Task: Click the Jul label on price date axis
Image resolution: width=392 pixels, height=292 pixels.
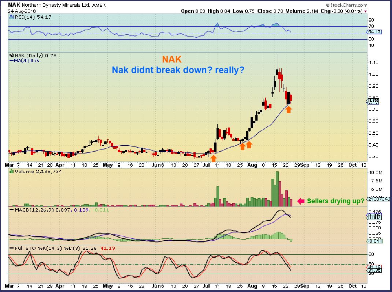Action: 206,165
